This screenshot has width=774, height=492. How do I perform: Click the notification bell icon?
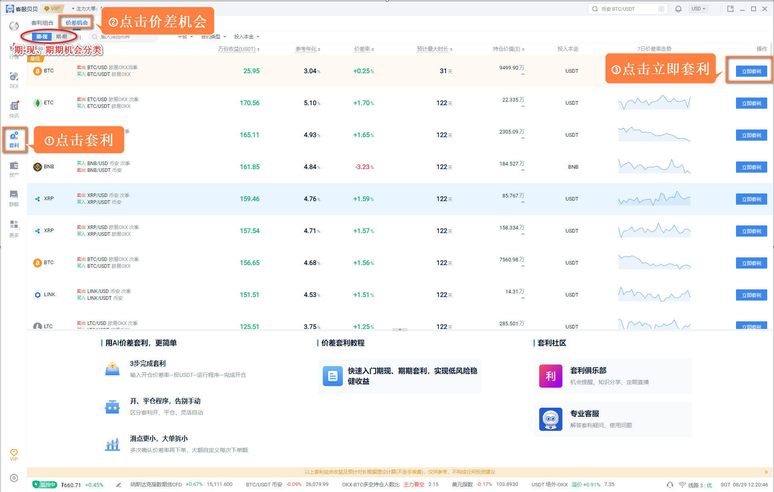(x=678, y=9)
